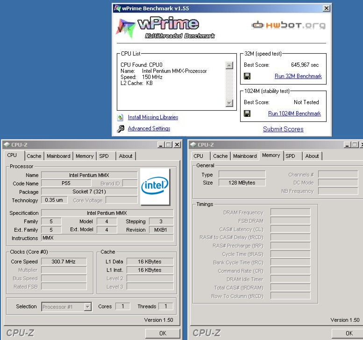Screen dimensions: 363x340
Task: Open Mainboard tab in right CPU-Z
Action: (x=245, y=156)
